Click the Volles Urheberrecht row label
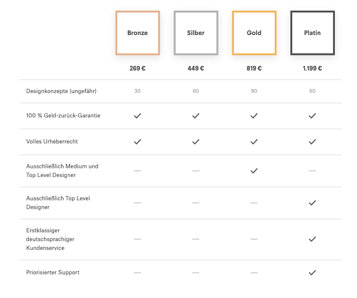The image size is (357, 298). click(x=52, y=142)
